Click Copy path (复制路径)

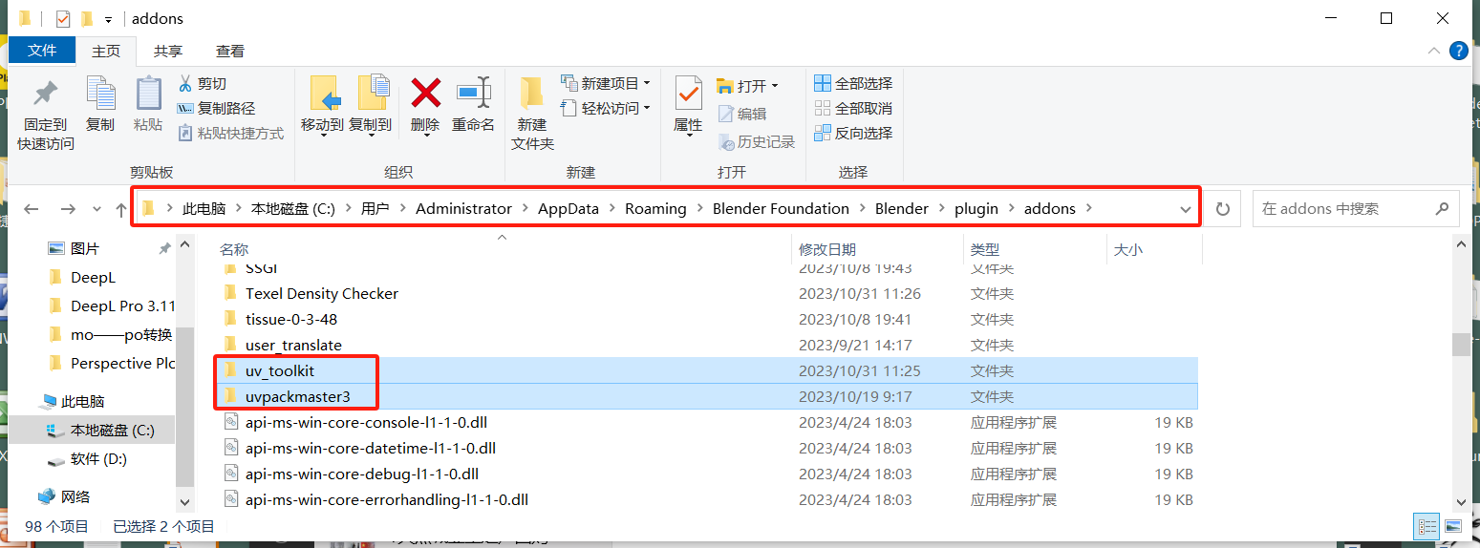(217, 109)
